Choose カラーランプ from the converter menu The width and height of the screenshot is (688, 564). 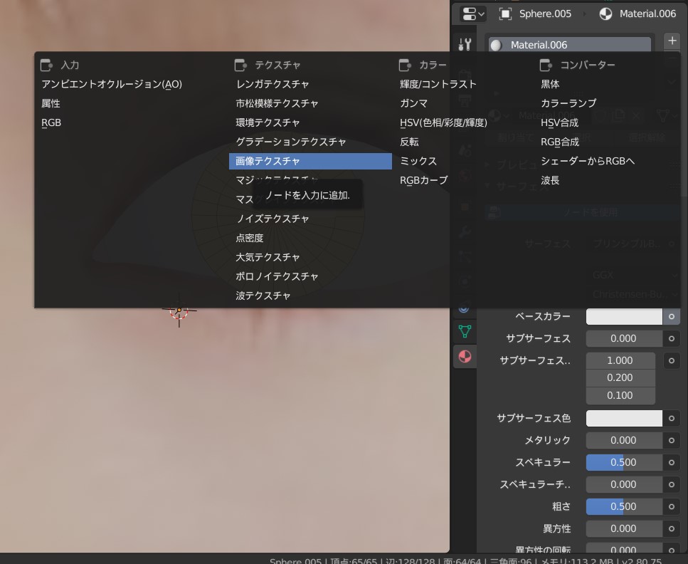coord(570,103)
